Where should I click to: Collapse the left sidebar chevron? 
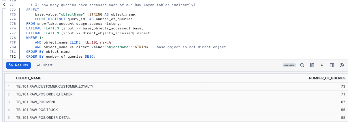4,5
